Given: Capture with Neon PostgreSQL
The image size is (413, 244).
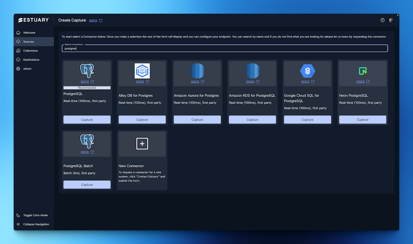Looking at the screenshot, I should tap(363, 120).
